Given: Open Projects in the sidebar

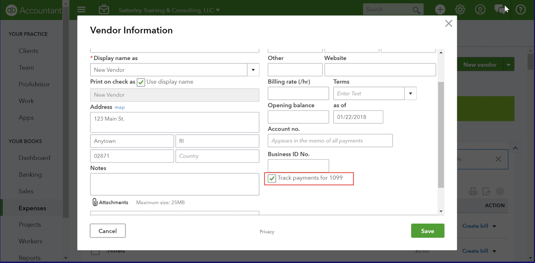Looking at the screenshot, I should (x=30, y=225).
